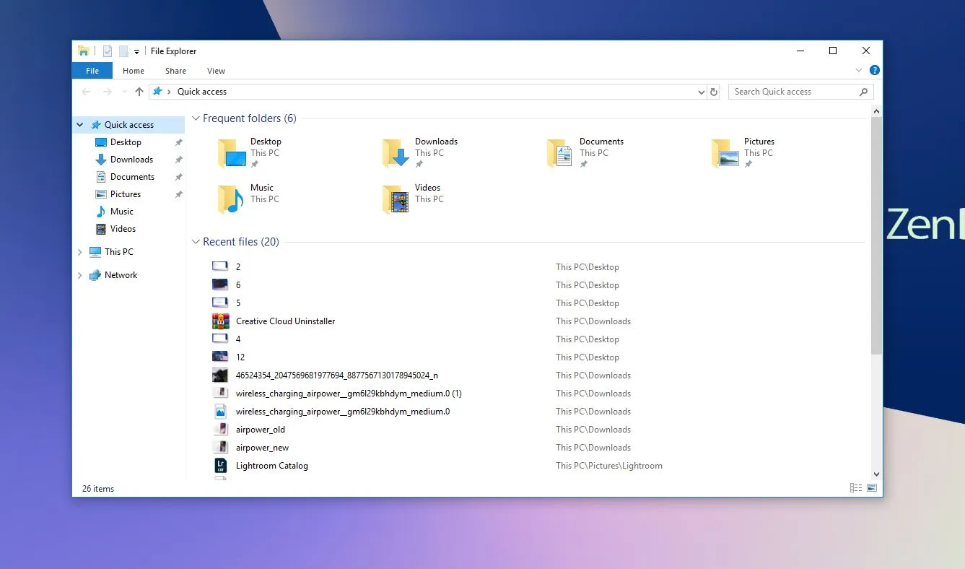The height and width of the screenshot is (569, 965).
Task: Click the Help question mark icon
Action: tap(874, 71)
